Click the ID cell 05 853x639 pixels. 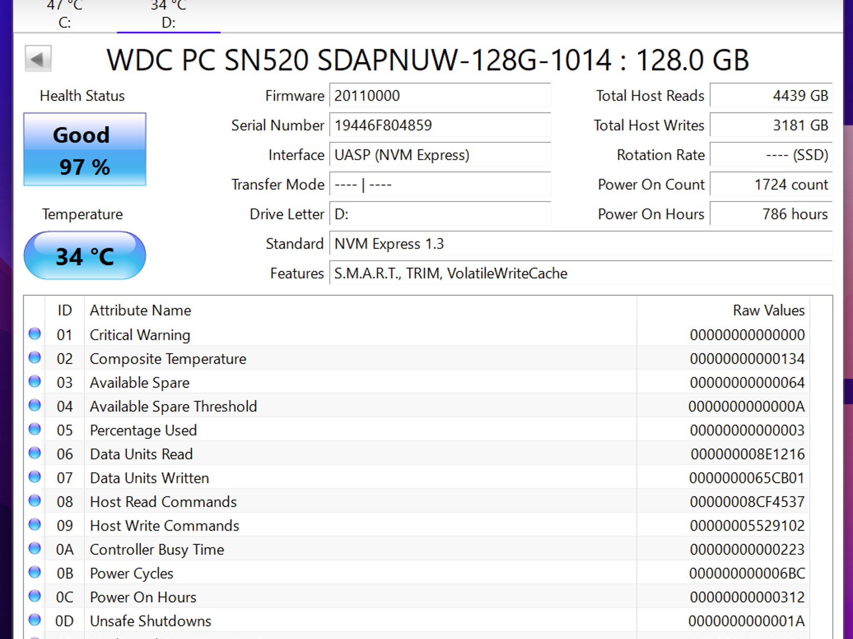(x=65, y=430)
